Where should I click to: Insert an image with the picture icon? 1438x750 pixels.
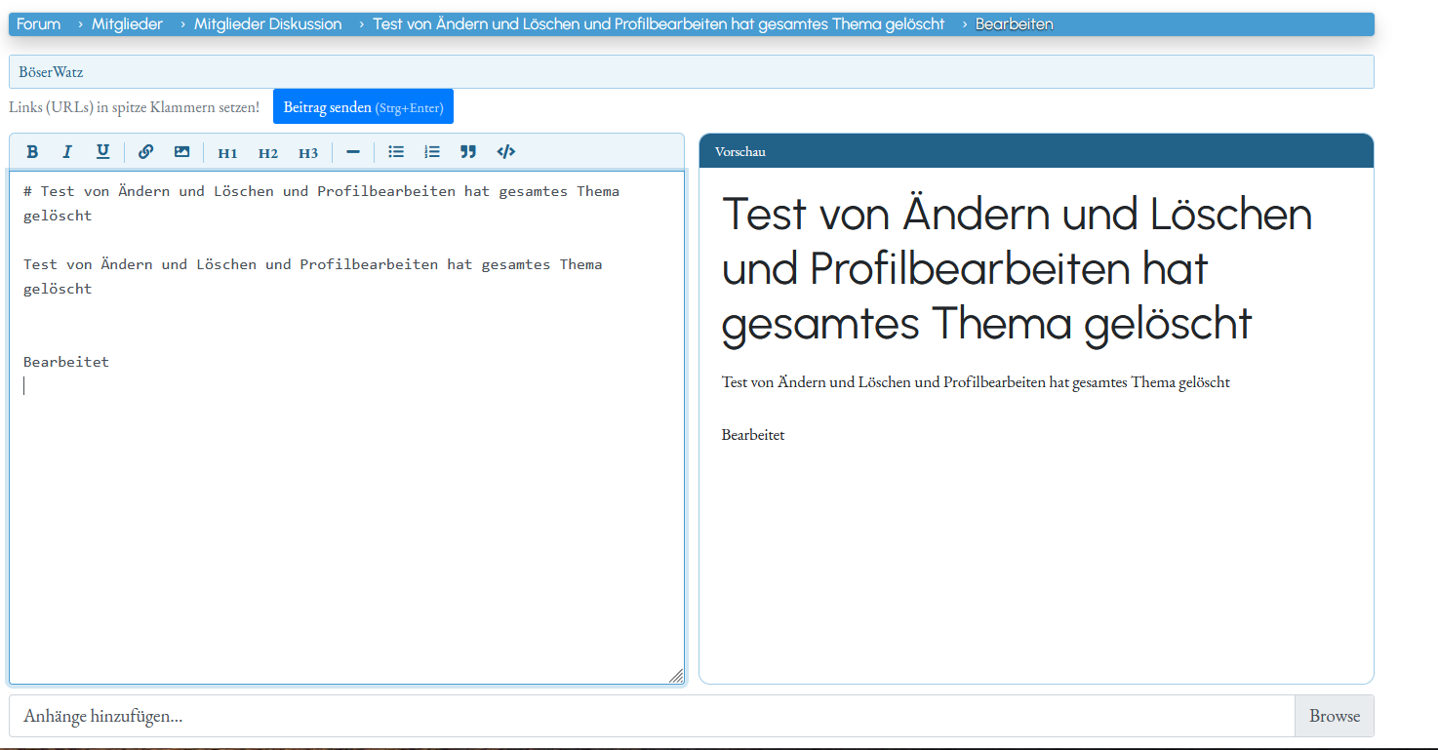point(181,152)
